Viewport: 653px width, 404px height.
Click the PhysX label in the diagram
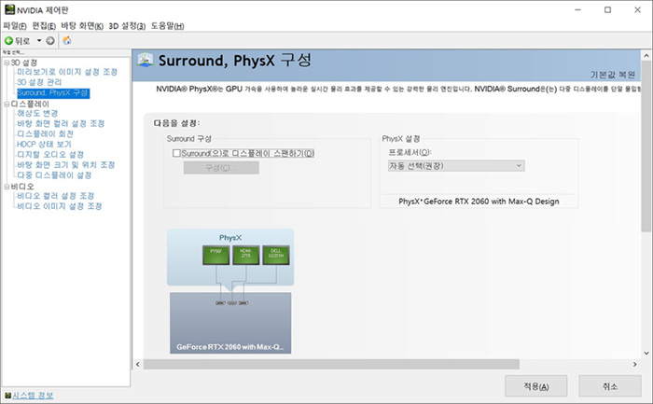coord(230,238)
